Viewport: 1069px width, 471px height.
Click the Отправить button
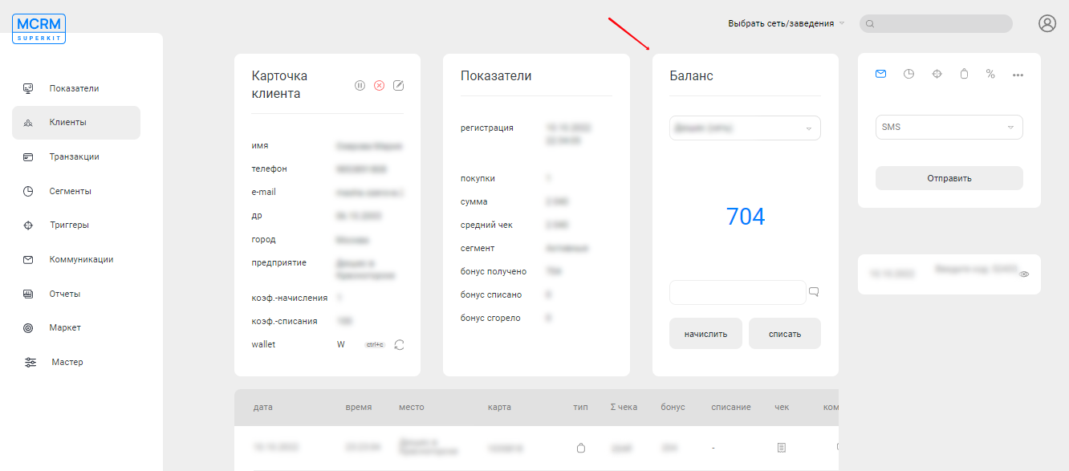click(x=949, y=178)
